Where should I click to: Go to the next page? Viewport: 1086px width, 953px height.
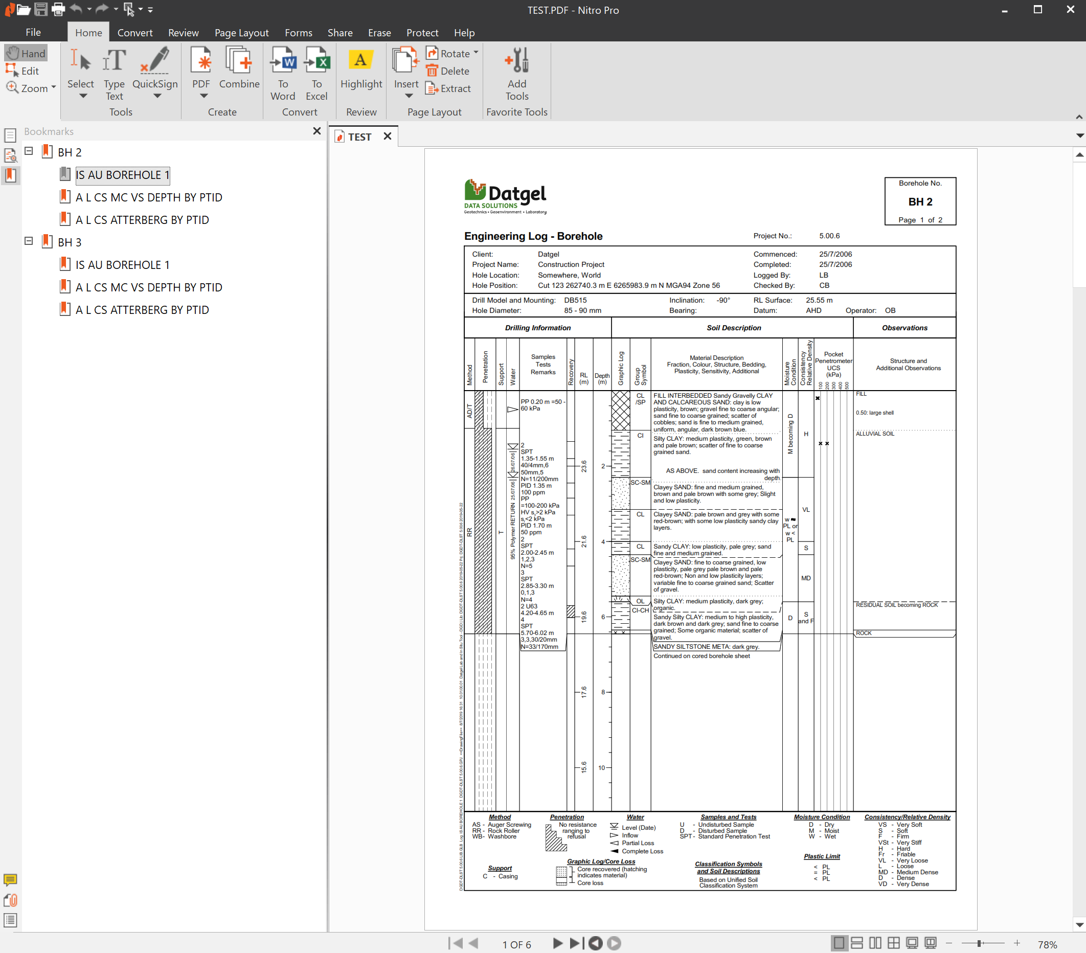pos(557,943)
